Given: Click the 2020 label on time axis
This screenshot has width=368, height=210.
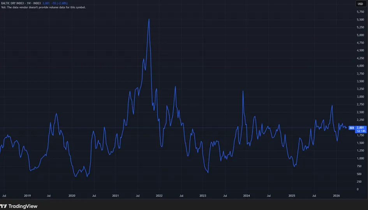Looking at the screenshot, I should pos(72,196).
